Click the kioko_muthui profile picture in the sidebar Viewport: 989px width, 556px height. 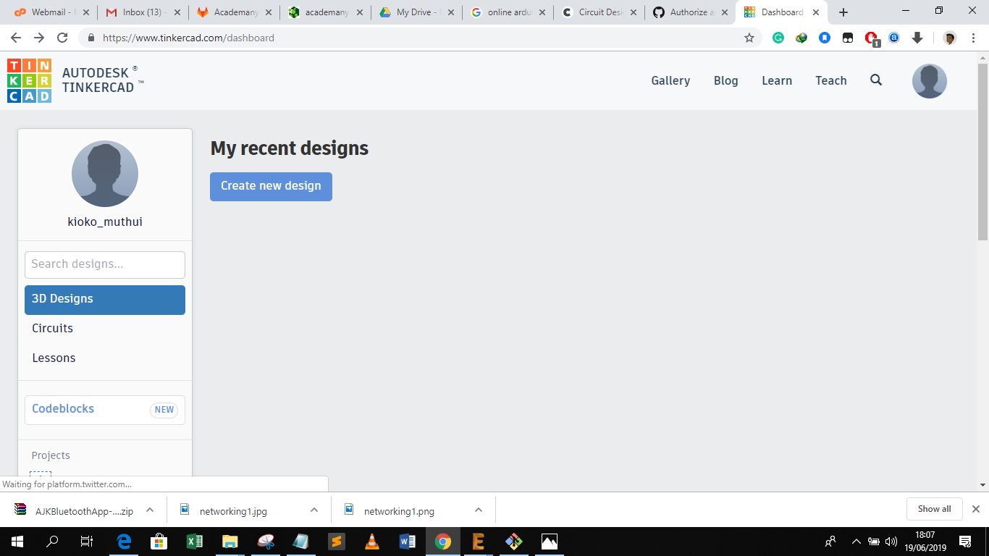pyautogui.click(x=105, y=174)
